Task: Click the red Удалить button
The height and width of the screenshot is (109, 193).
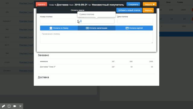Action: (x=42, y=5)
